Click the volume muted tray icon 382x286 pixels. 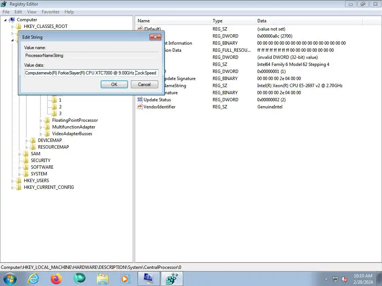click(x=344, y=279)
